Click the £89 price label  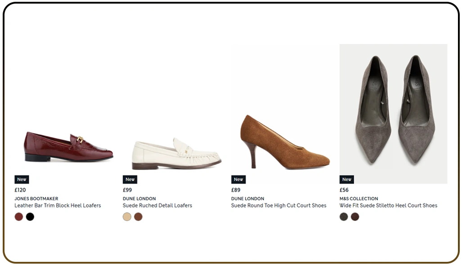tap(236, 190)
